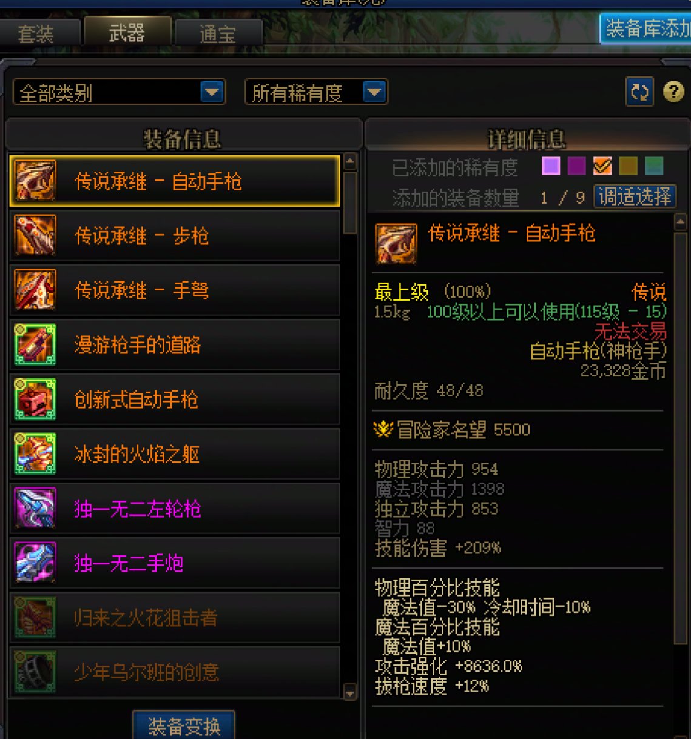Toggle the light purple rarity box
Image resolution: width=691 pixels, height=739 pixels.
(551, 166)
